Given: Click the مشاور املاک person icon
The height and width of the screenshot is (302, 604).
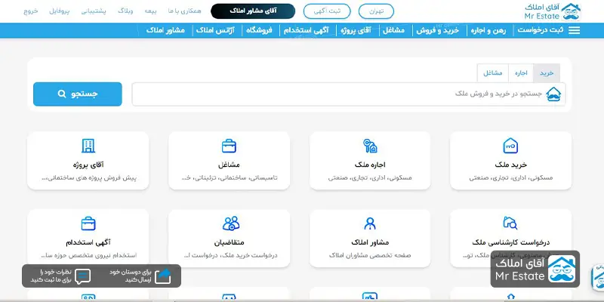Looking at the screenshot, I should (x=370, y=223).
